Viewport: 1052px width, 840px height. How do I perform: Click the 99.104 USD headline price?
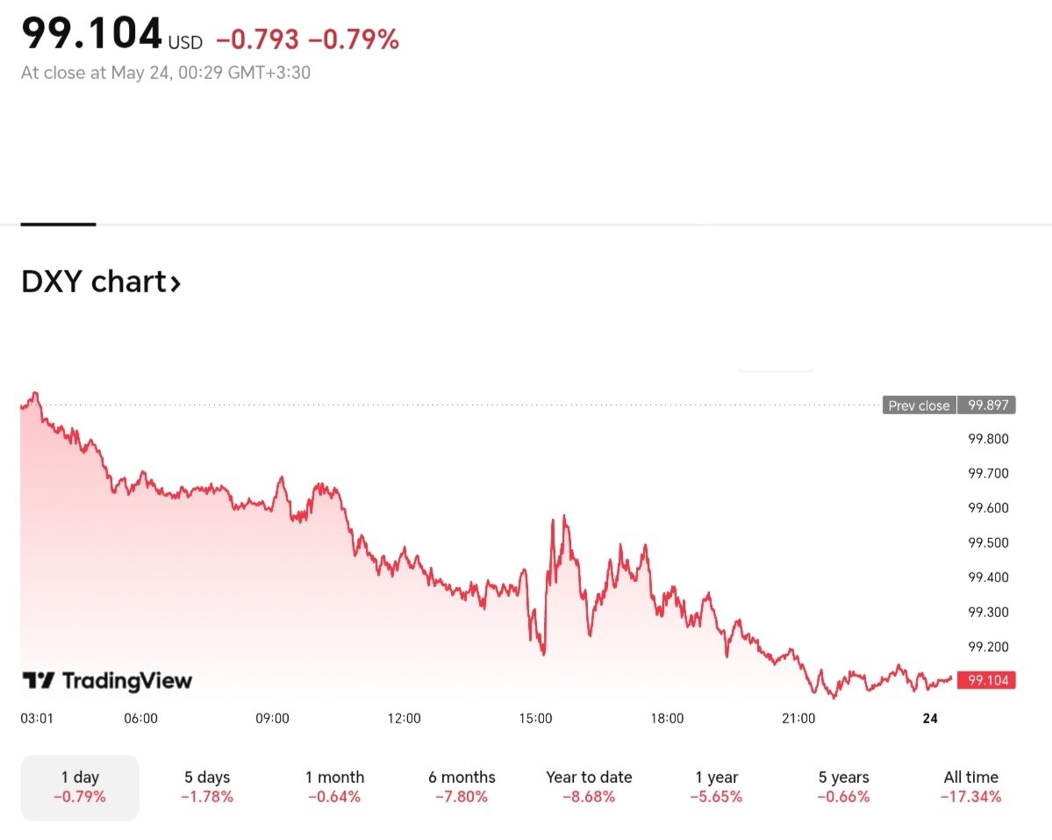pyautogui.click(x=92, y=35)
